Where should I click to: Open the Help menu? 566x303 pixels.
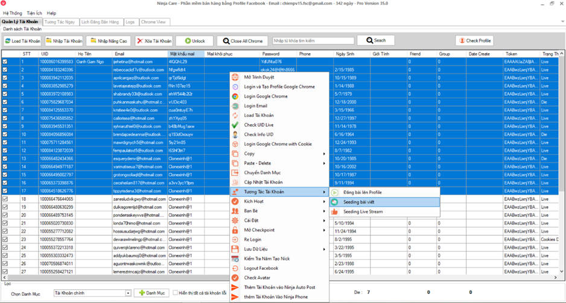coord(51,13)
